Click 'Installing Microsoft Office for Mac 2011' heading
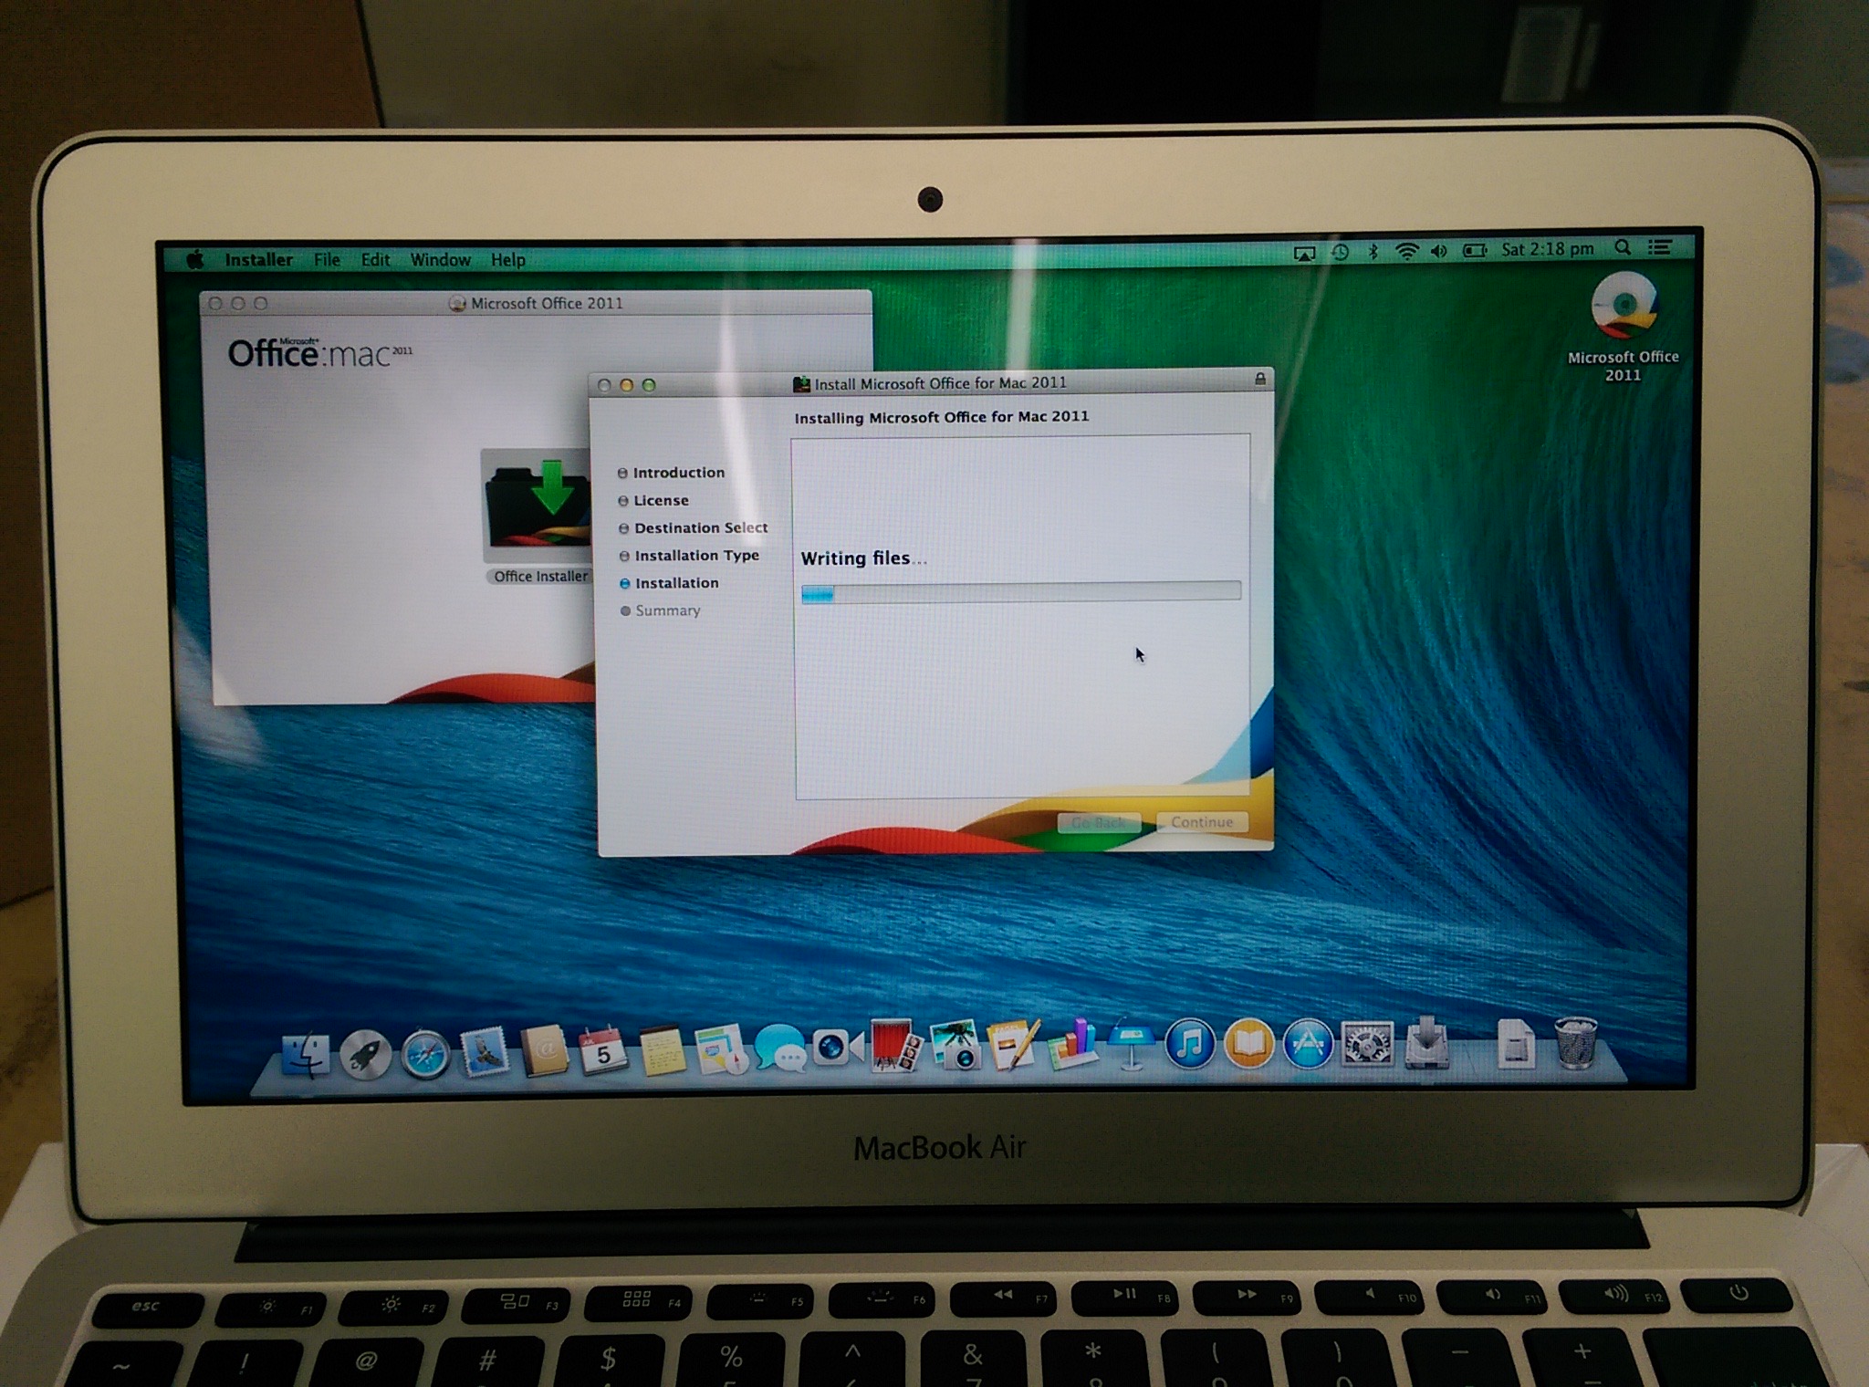 942,417
